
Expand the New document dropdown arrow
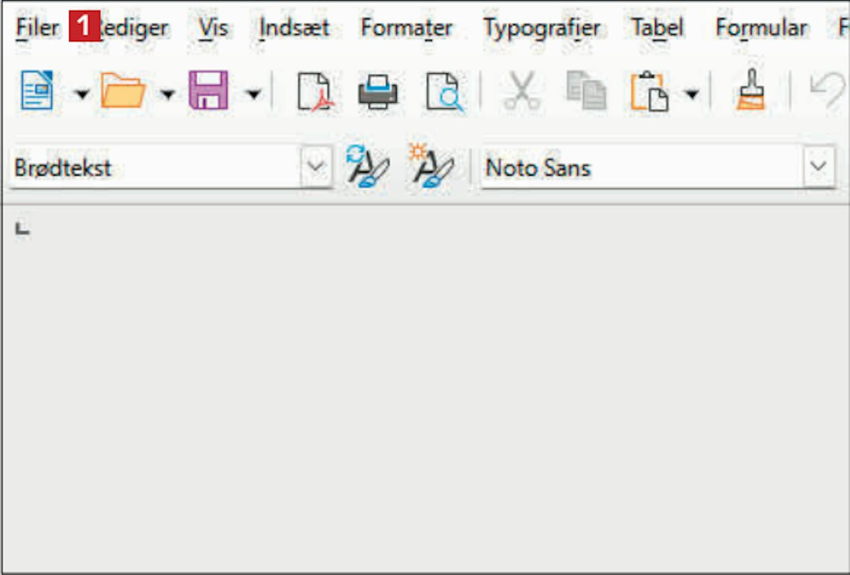tap(82, 93)
